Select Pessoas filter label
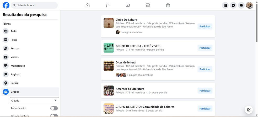This screenshot has width=258, height=117. (15, 48)
